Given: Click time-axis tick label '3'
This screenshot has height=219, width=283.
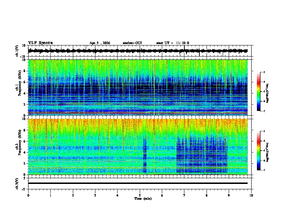Looking at the screenshot, I should click(95, 195).
